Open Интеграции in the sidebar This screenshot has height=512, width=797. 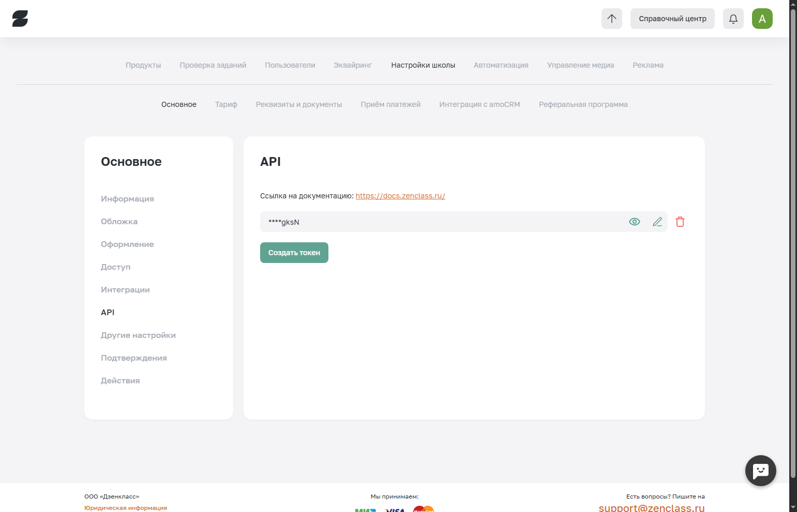pos(125,290)
